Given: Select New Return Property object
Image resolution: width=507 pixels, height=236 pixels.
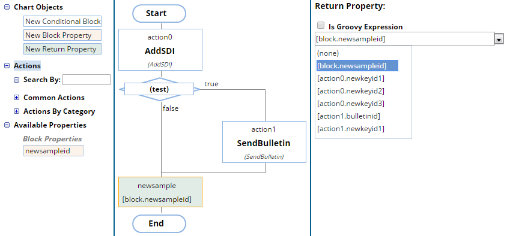Looking at the screenshot, I should click(x=62, y=49).
